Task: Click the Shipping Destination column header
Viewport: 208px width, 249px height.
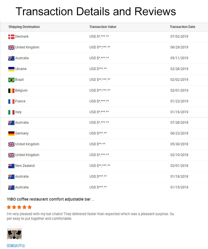Action: coord(24,27)
